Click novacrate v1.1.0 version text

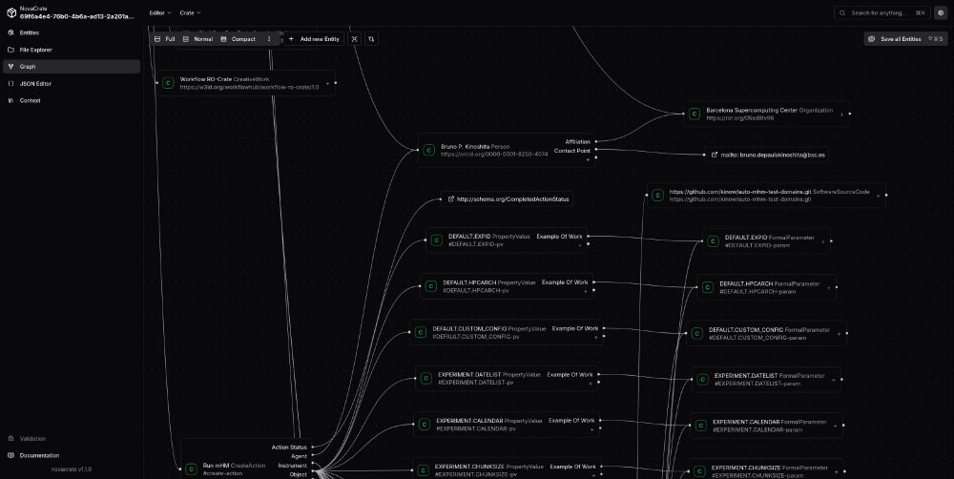pos(72,469)
